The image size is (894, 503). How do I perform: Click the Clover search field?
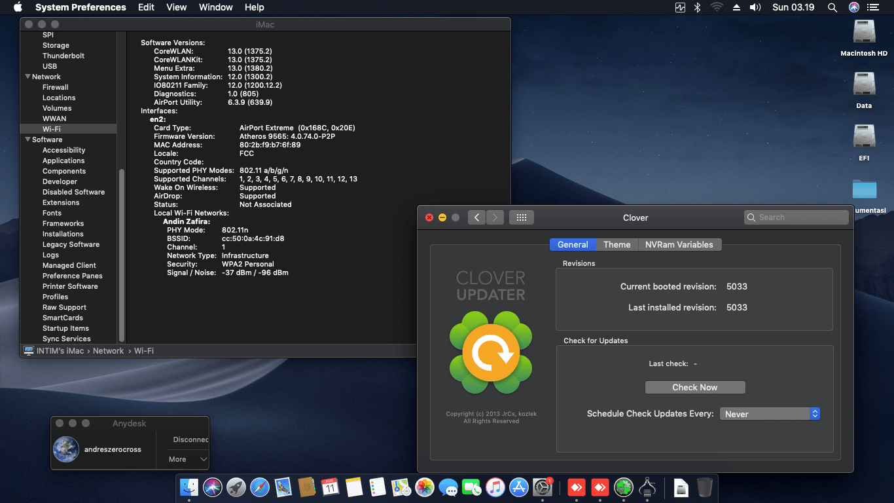[796, 217]
